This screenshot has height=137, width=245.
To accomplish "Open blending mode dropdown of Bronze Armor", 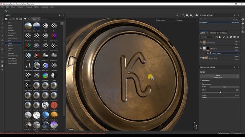I will tap(237, 57).
